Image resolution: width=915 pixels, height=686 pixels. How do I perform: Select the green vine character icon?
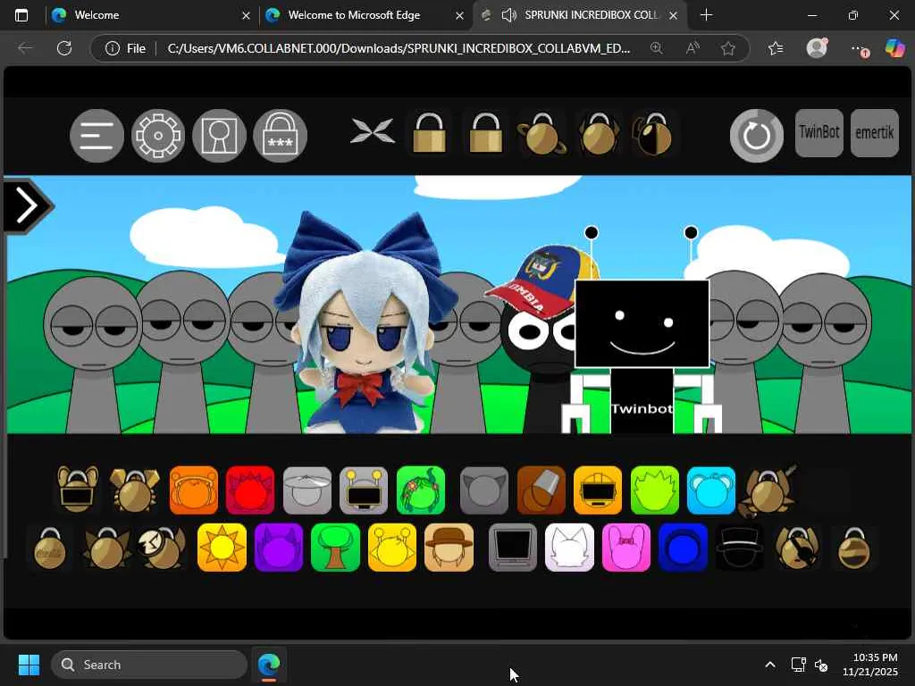(421, 490)
